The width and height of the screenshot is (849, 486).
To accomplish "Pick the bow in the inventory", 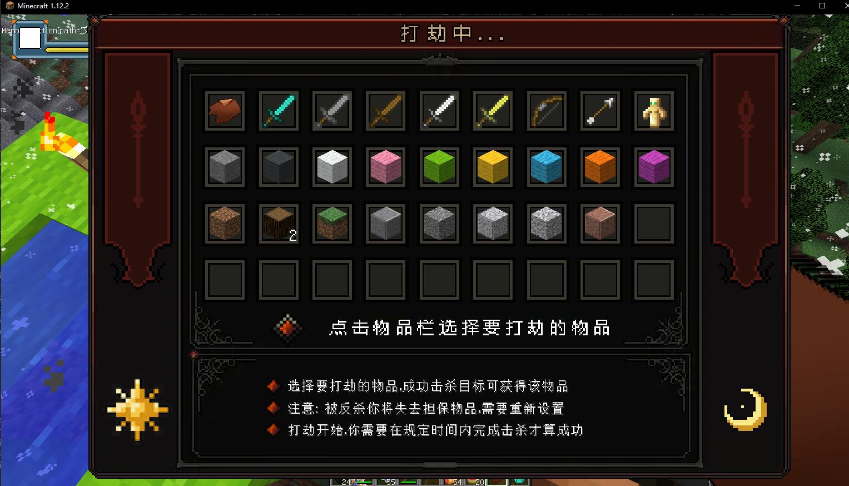I will point(547,111).
